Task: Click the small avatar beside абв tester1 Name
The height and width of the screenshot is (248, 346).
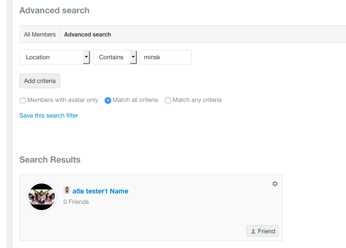Action: pyautogui.click(x=67, y=190)
